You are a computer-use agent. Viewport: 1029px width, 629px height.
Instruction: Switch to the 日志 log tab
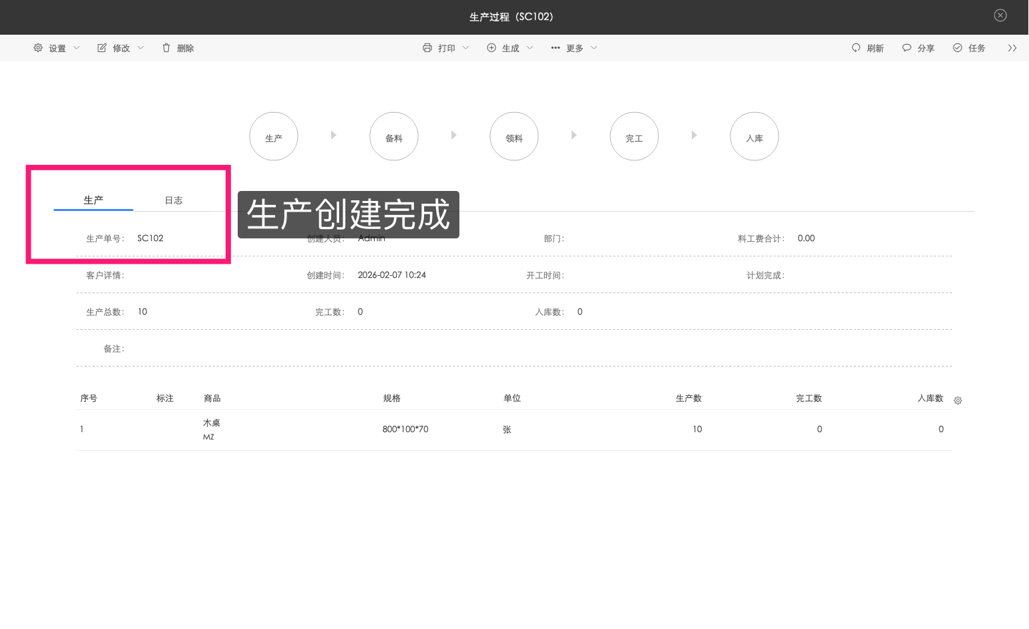point(174,200)
